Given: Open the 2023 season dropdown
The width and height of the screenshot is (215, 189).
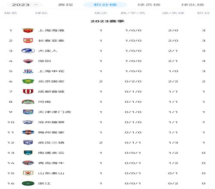Looking at the screenshot, I should pyautogui.click(x=25, y=5).
